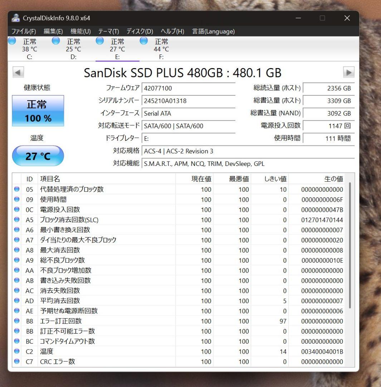Click status dot of attribute 09 row
The height and width of the screenshot is (387, 381).
(x=17, y=199)
